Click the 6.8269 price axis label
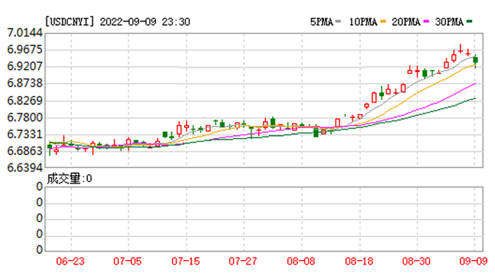 click(x=25, y=101)
